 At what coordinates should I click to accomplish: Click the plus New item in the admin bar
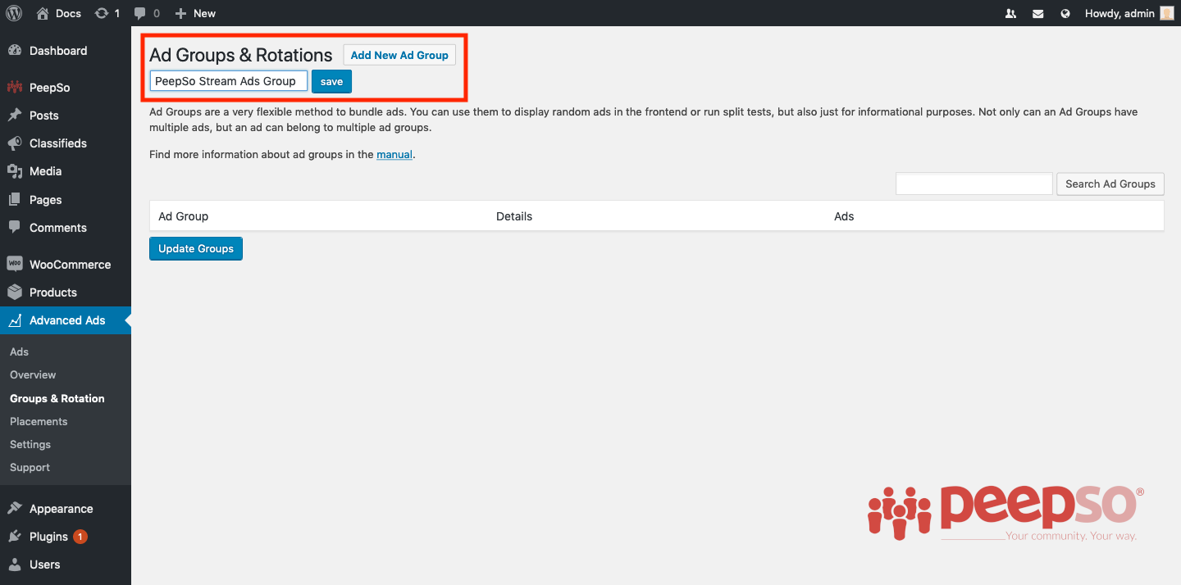click(x=195, y=13)
